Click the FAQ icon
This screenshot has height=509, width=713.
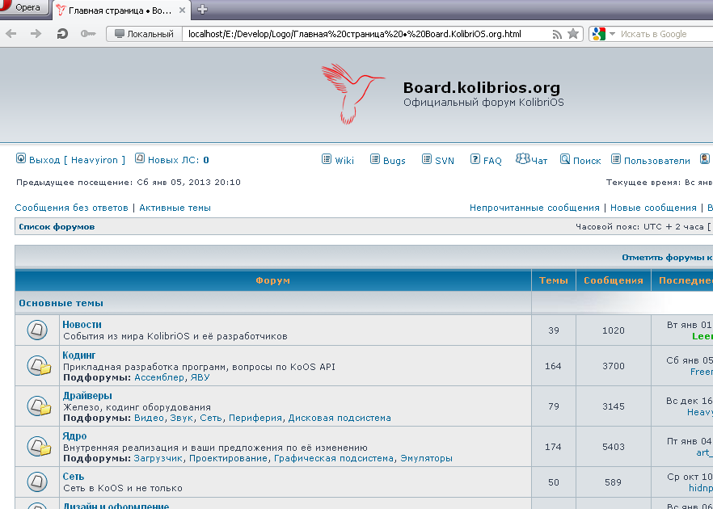point(475,159)
